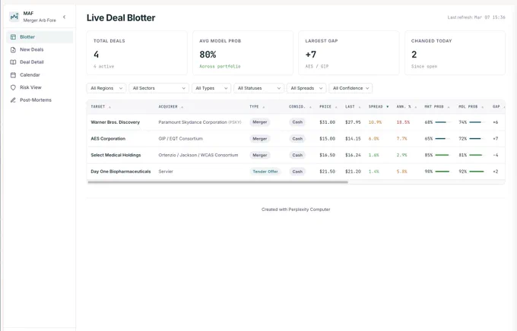Screen dimensions: 517x331
Task: Sort by Gap column header
Action: click(x=499, y=107)
